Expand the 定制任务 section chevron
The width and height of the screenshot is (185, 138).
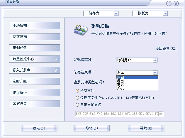tap(55, 48)
